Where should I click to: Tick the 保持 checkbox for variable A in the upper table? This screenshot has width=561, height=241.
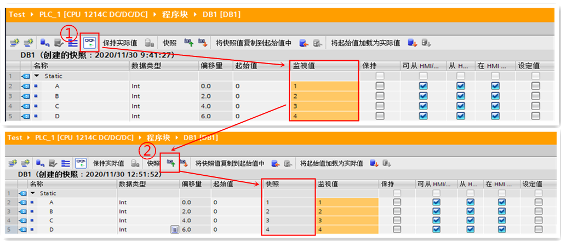380,86
